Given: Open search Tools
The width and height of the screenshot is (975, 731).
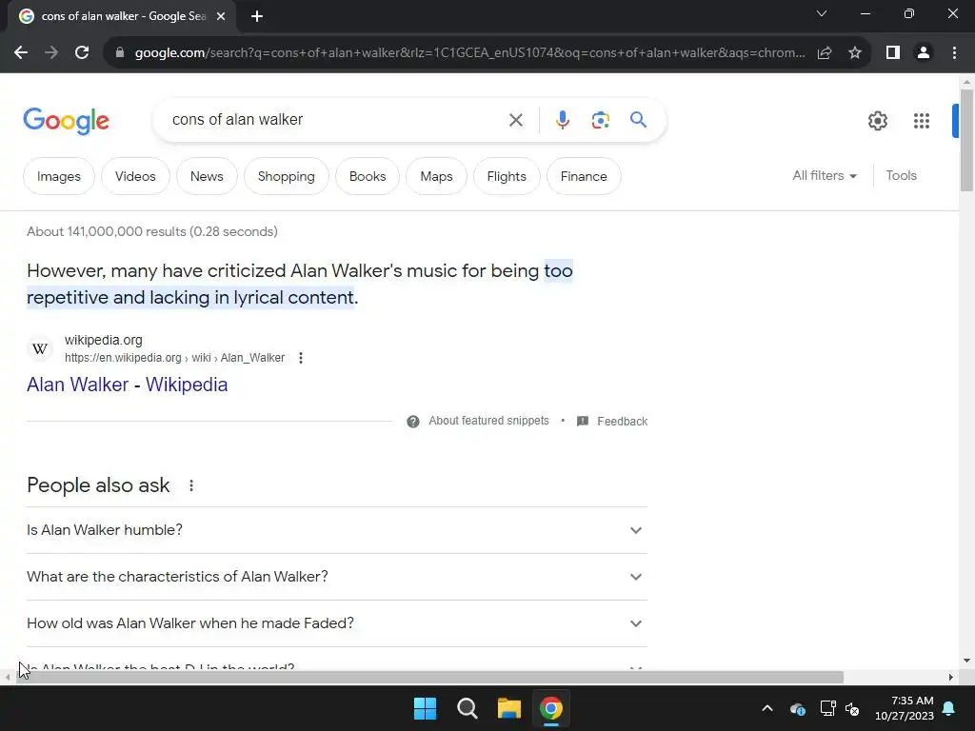Looking at the screenshot, I should click(x=901, y=176).
